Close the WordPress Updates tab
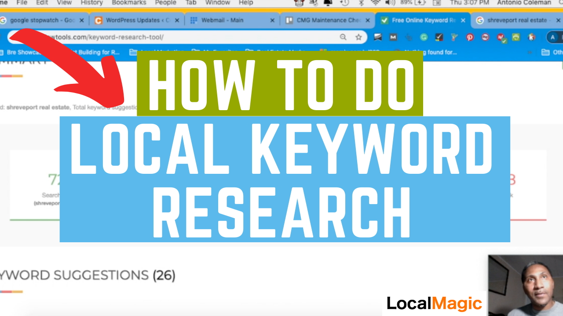This screenshot has width=563, height=316. 176,20
